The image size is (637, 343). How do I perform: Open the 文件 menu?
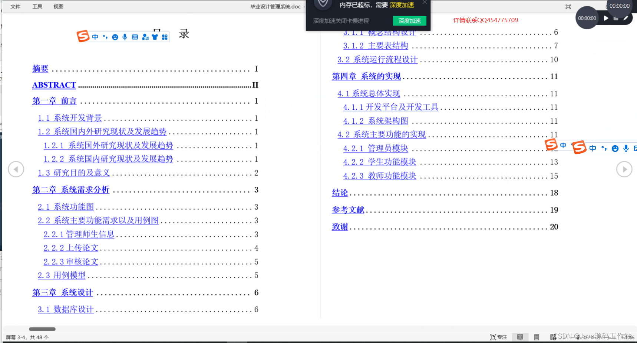coord(15,7)
